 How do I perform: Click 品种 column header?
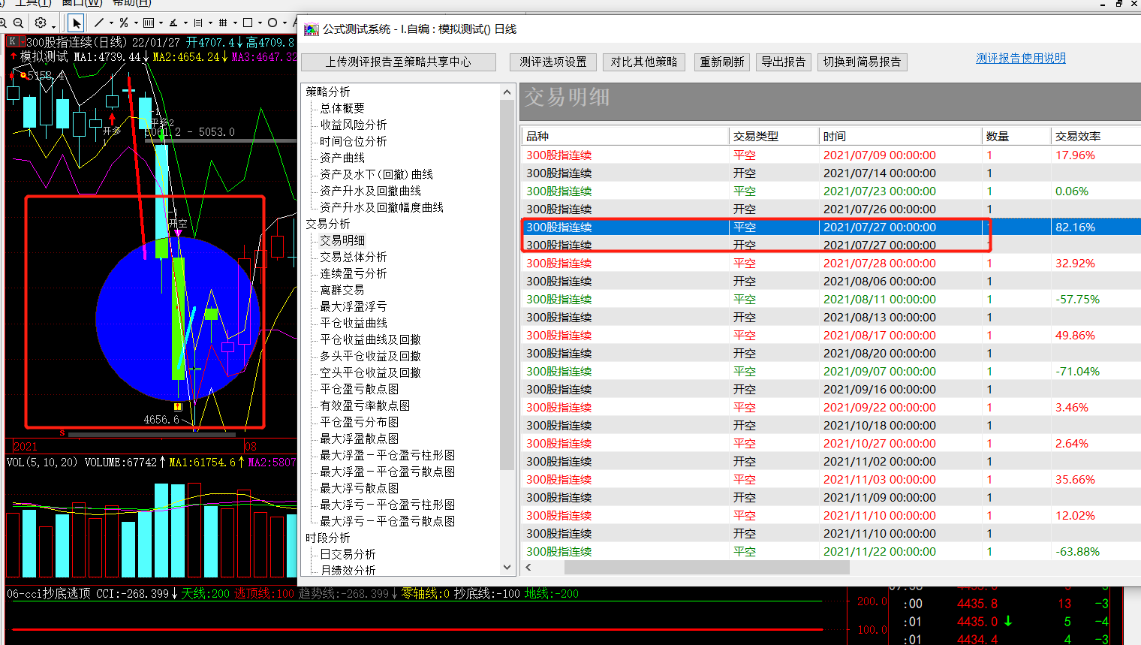tap(625, 136)
